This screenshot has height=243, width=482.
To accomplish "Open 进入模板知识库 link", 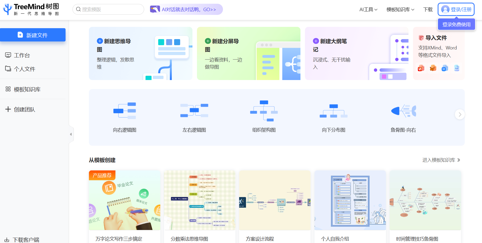I will (x=438, y=160).
